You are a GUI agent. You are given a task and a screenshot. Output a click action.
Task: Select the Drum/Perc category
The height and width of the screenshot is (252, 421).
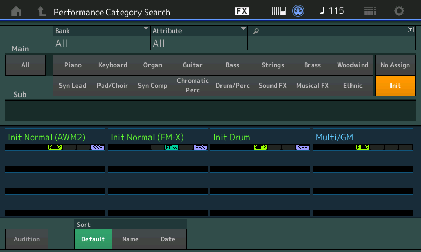point(233,86)
